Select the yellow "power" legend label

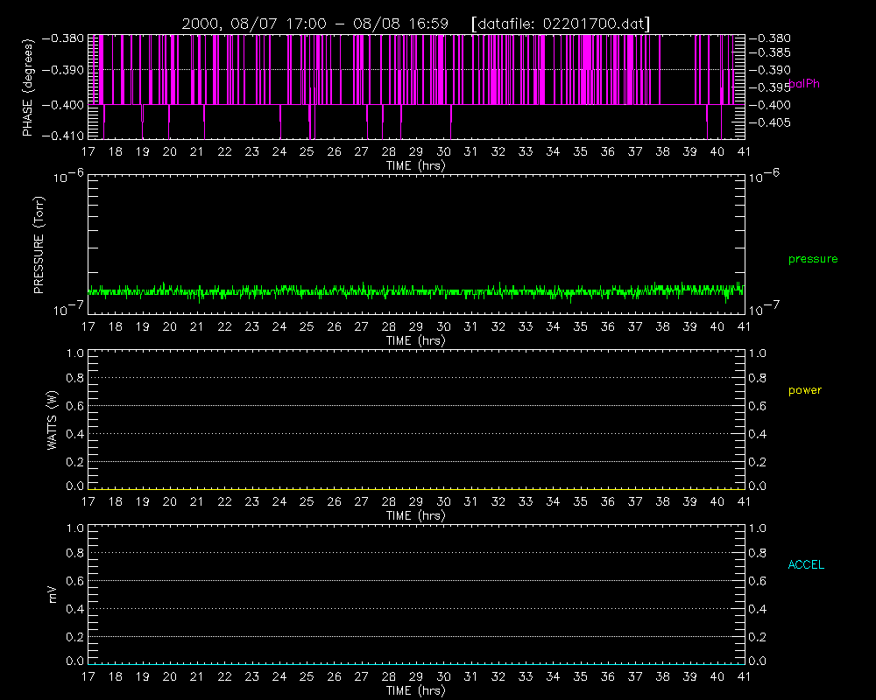(x=805, y=390)
